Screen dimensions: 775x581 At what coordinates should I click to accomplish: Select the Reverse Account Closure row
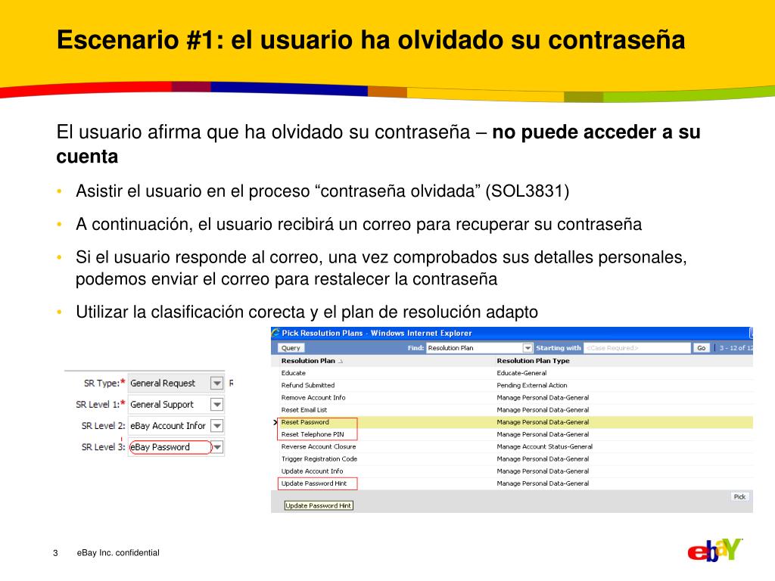click(512, 446)
